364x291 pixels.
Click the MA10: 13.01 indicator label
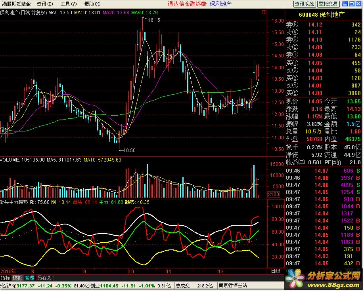(x=87, y=13)
